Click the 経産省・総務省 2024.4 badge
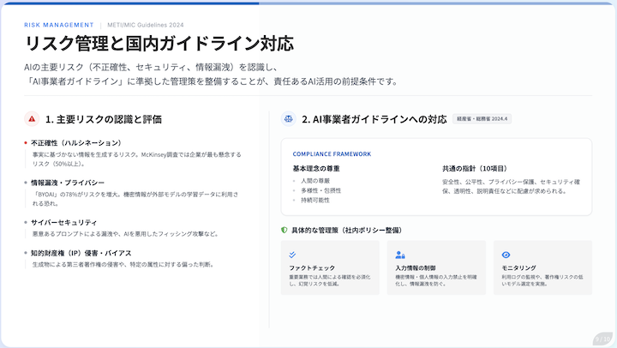This screenshot has width=617, height=348. pyautogui.click(x=482, y=118)
